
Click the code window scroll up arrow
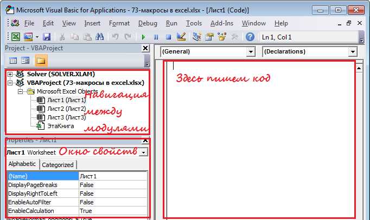359,68
